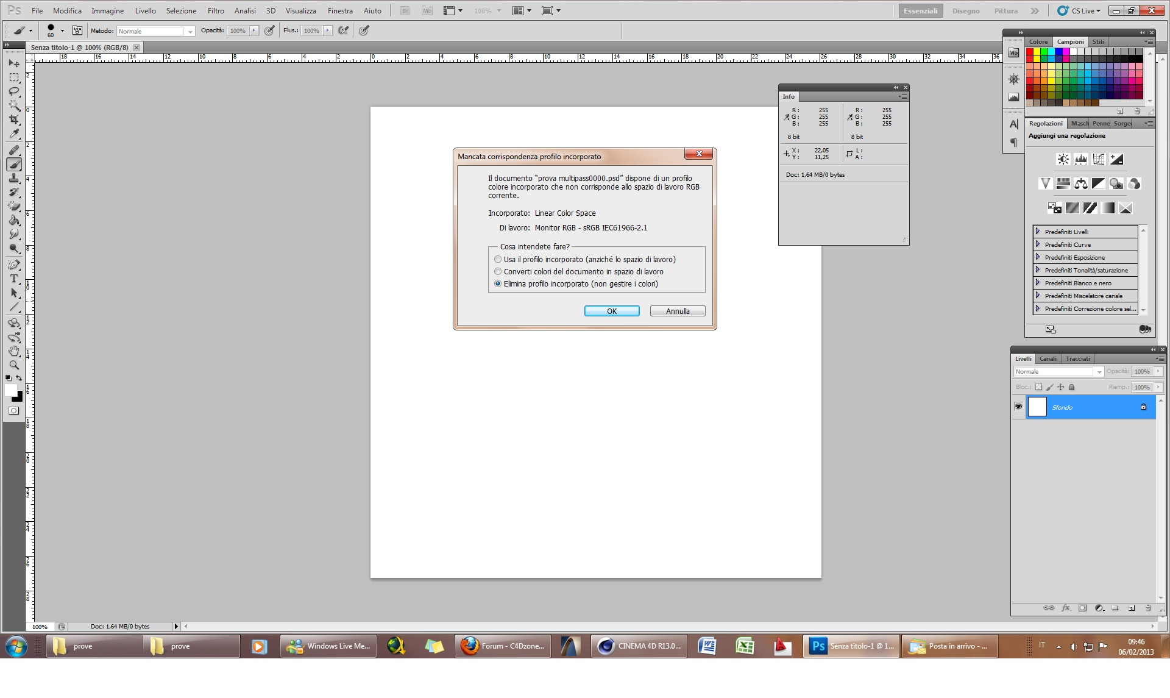Open the Filtro menu
The image size is (1170, 698).
pyautogui.click(x=216, y=11)
